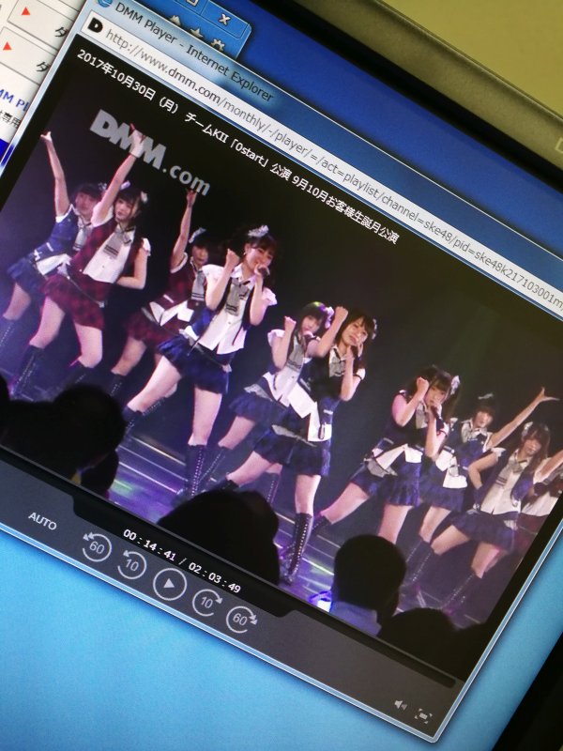Mute the player volume
Viewport: 563px width, 751px height.
coord(401,705)
